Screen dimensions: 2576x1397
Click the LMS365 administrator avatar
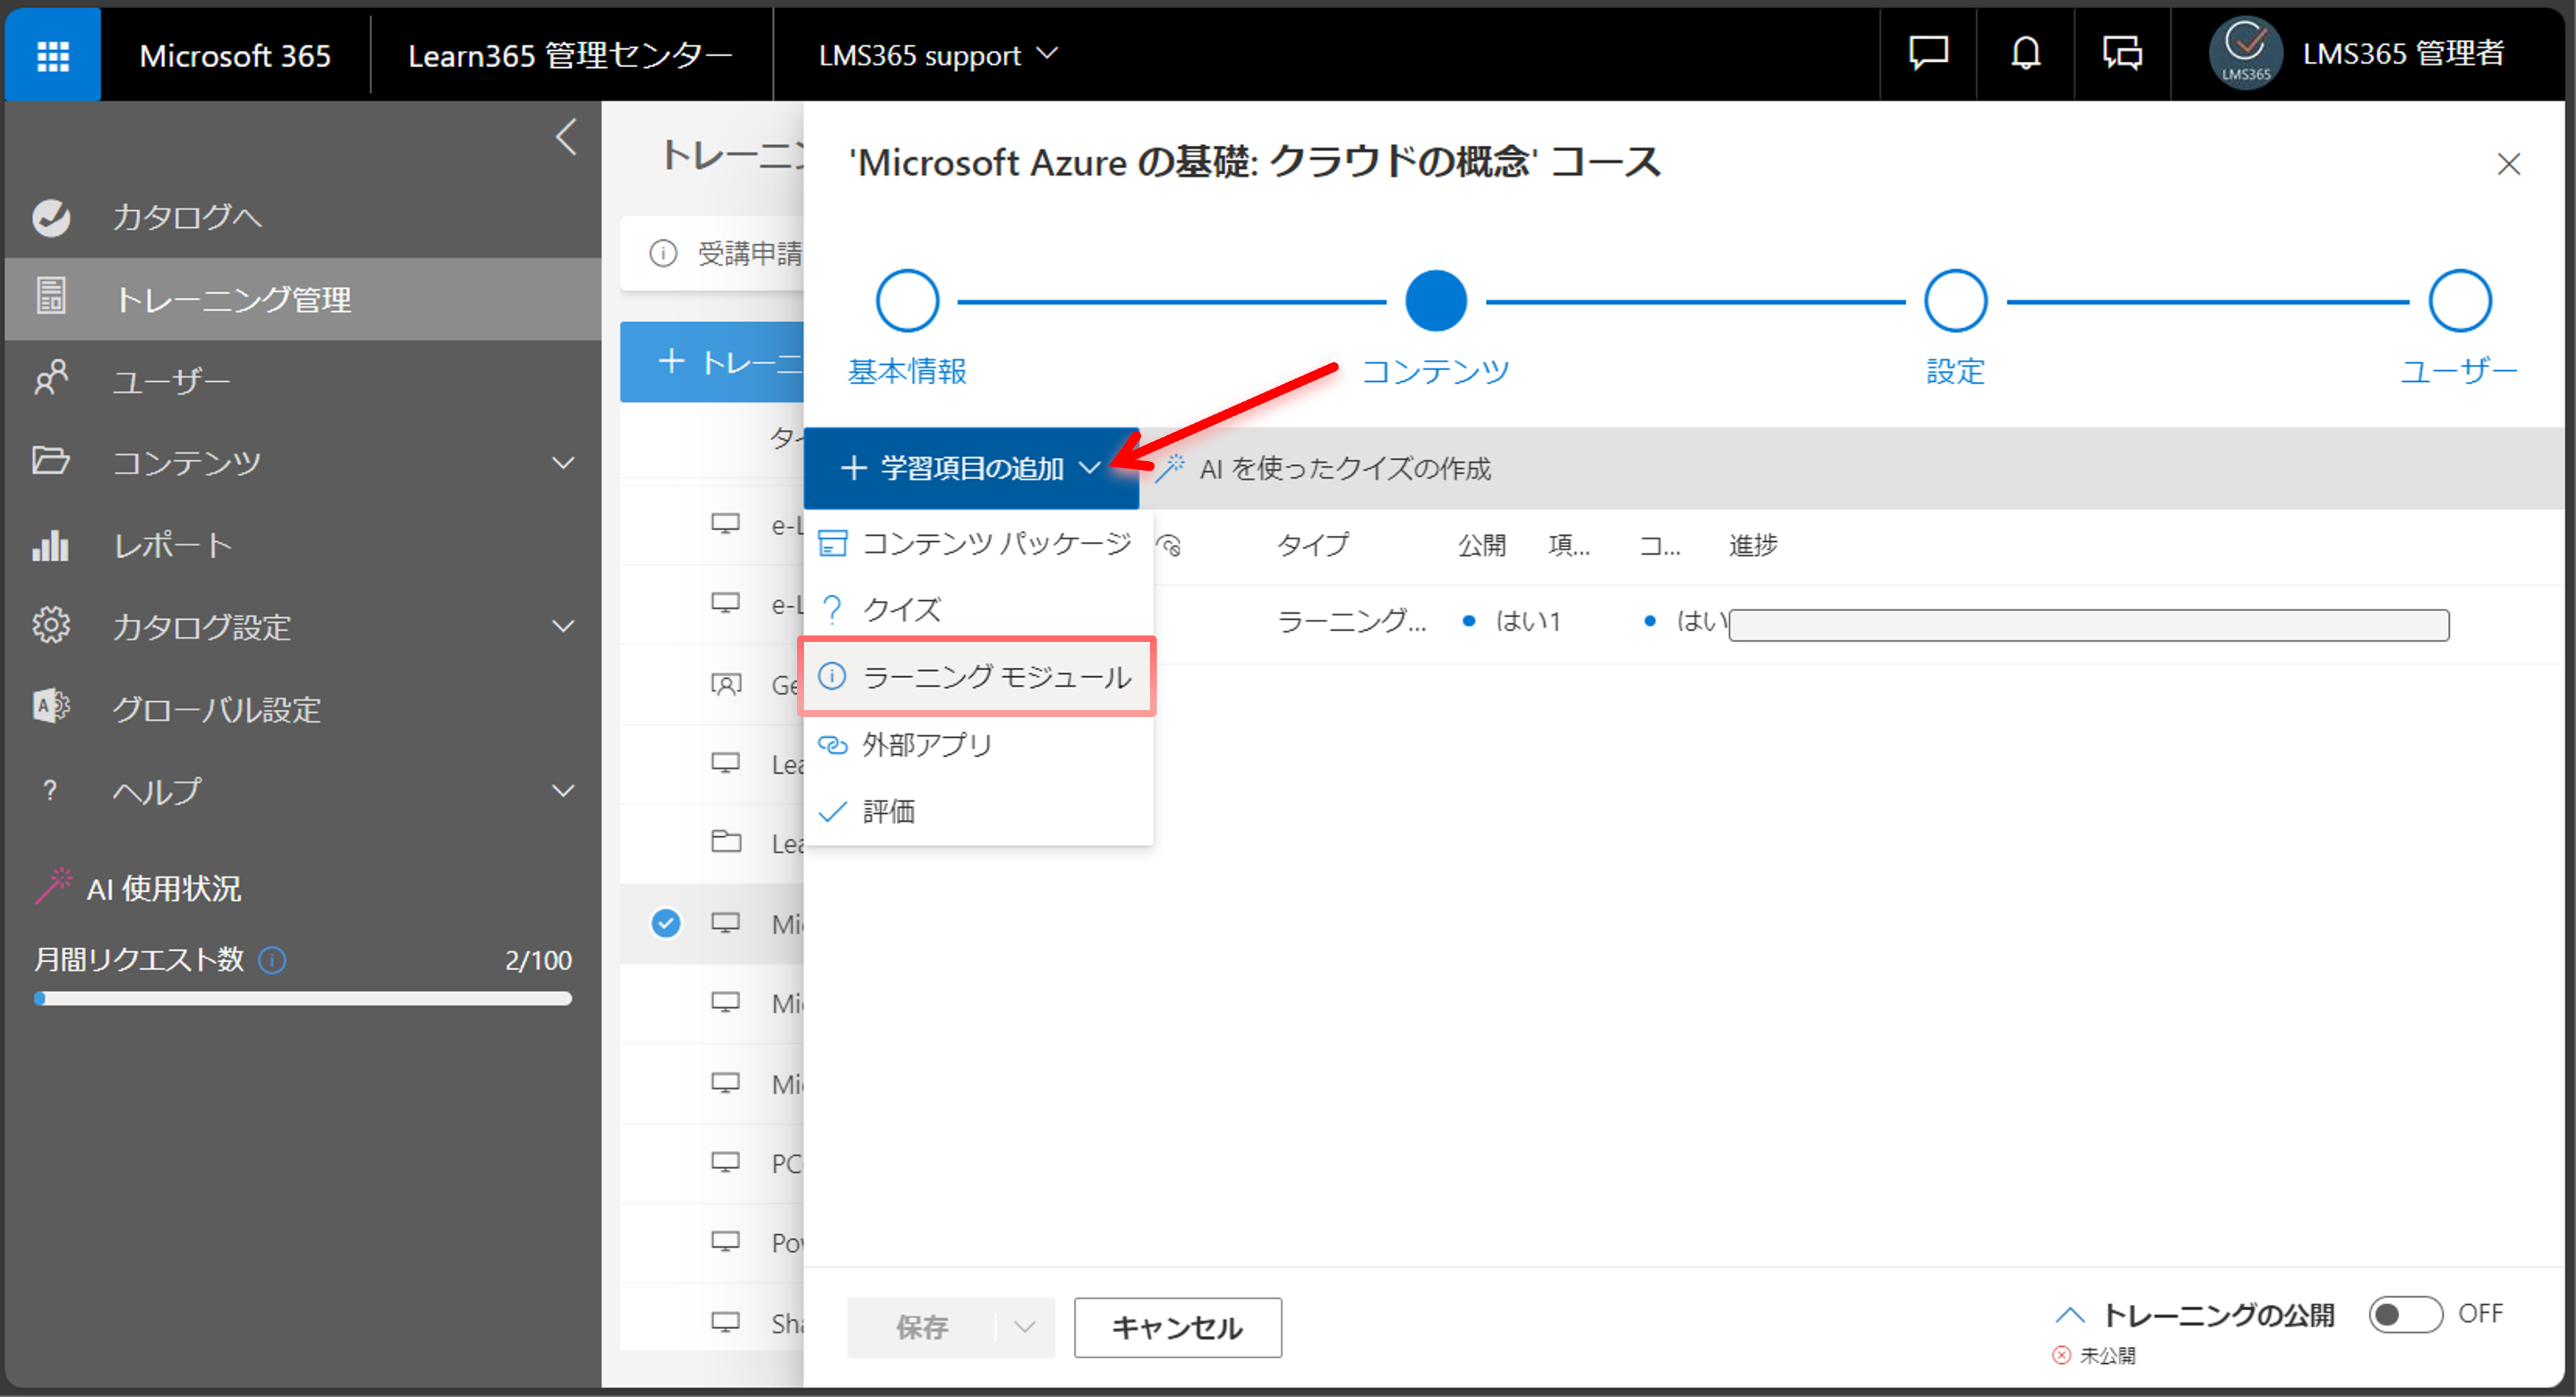(x=2245, y=53)
